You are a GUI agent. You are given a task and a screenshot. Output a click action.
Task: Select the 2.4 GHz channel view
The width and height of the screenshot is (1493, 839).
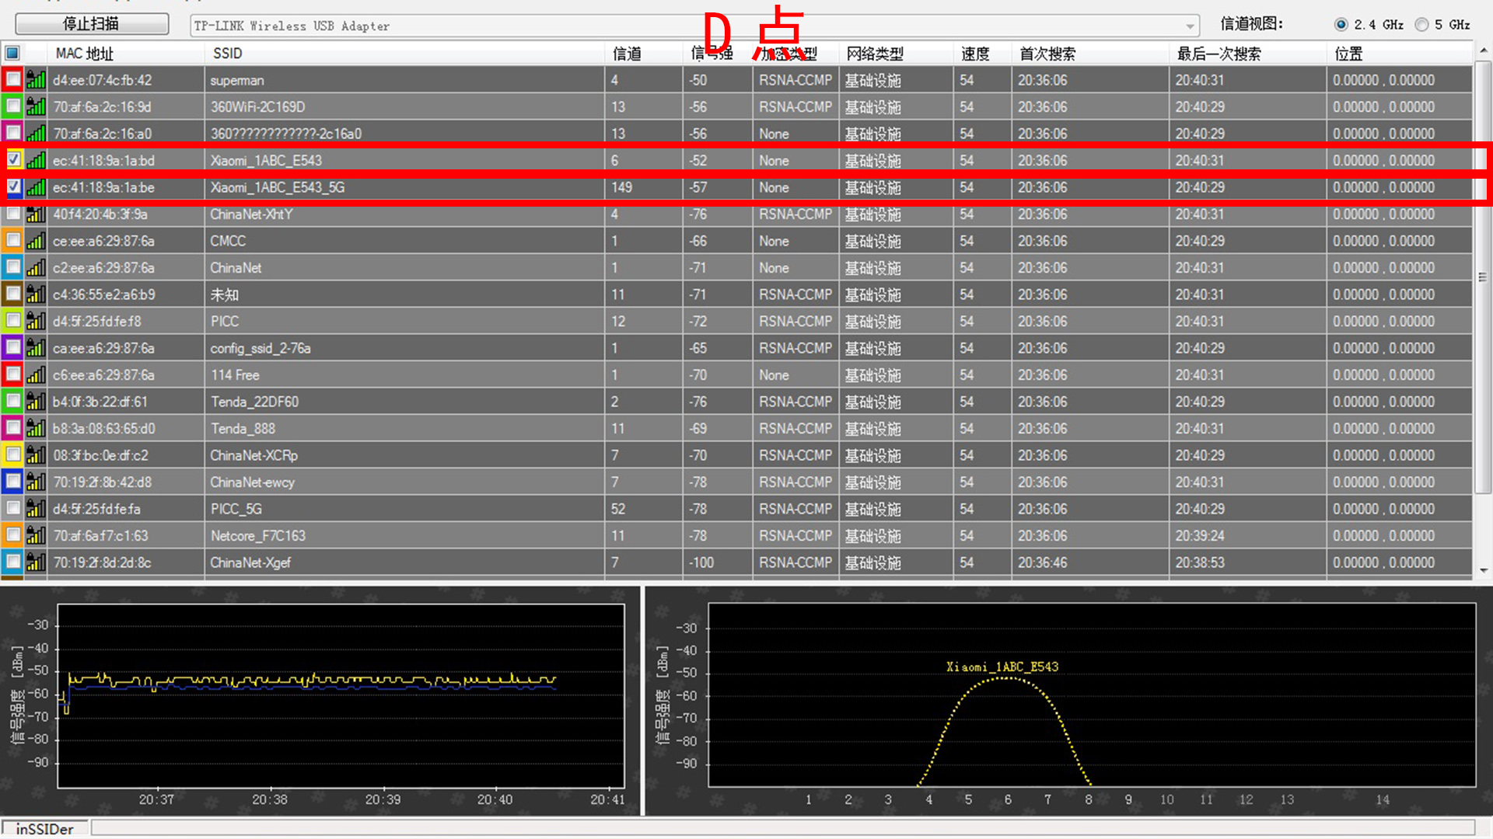click(1341, 25)
